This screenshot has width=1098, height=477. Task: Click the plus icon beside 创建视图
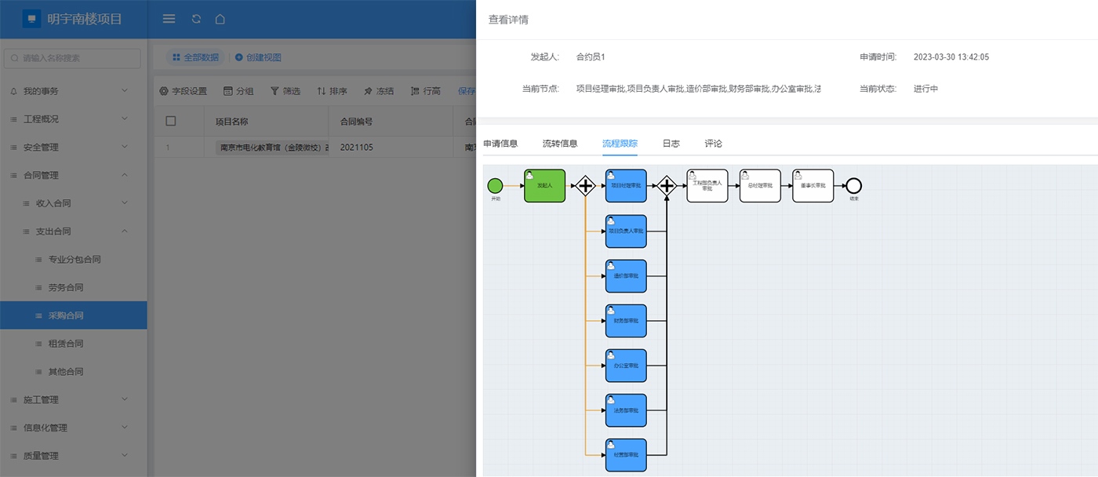coord(239,57)
